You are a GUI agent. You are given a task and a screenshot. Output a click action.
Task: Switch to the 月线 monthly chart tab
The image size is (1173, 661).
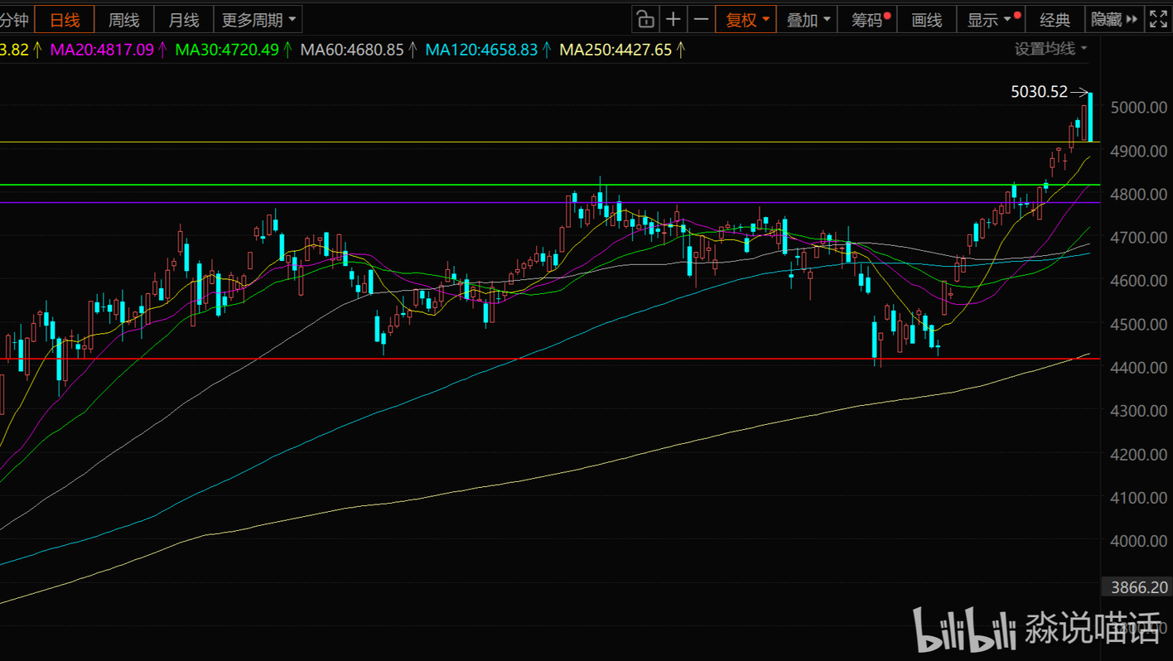[184, 20]
